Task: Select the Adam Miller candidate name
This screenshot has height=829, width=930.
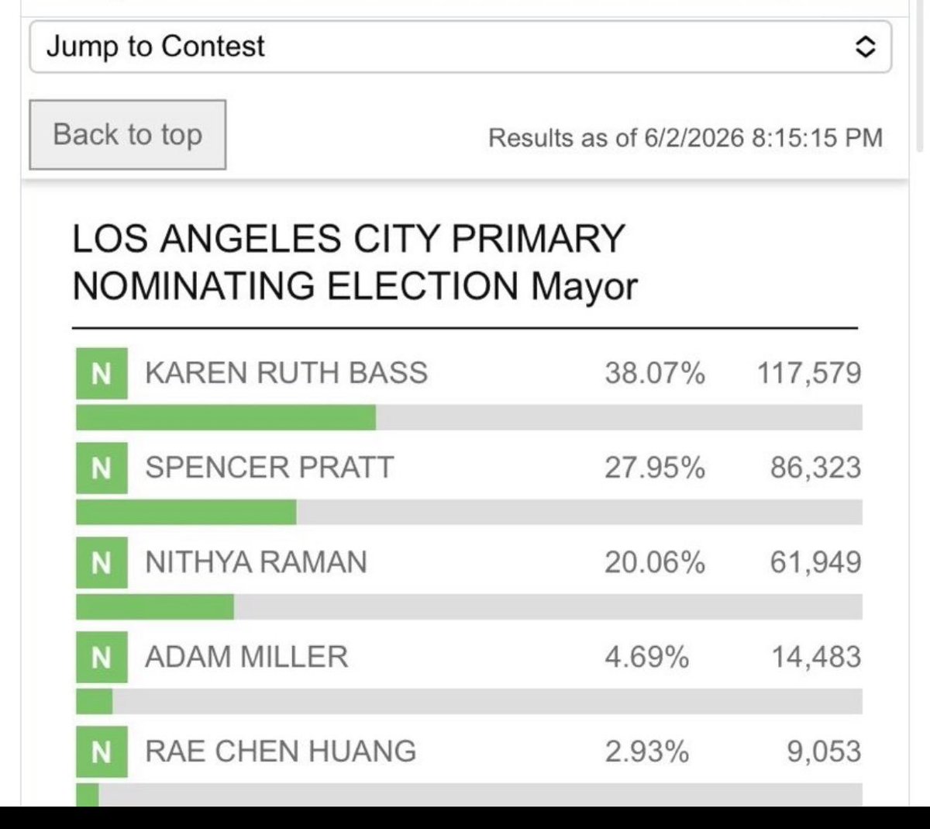Action: click(x=246, y=657)
